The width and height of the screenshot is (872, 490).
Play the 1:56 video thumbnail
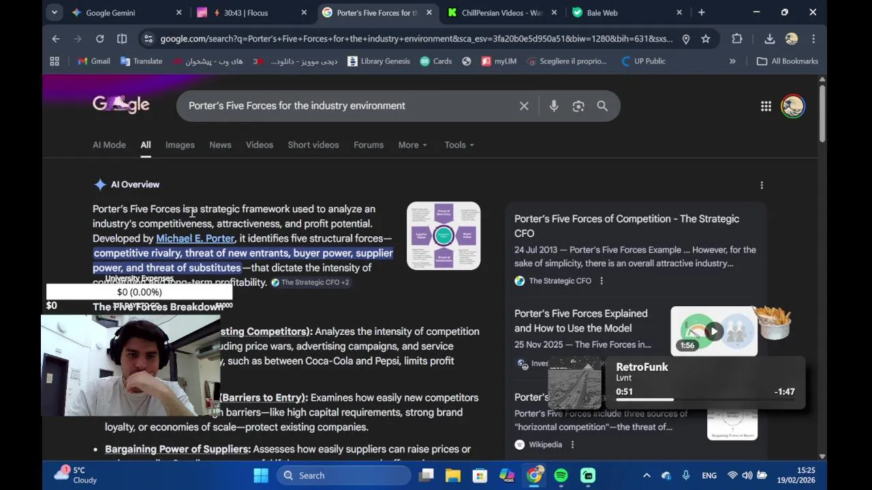click(713, 331)
